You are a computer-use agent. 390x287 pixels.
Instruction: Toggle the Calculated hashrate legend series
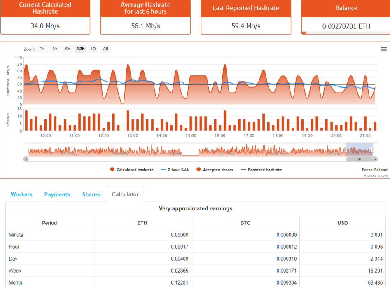pos(132,170)
